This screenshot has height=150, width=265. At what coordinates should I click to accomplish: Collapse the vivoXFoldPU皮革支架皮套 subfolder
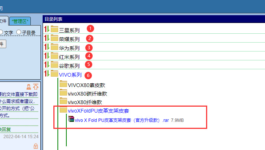[98, 111]
